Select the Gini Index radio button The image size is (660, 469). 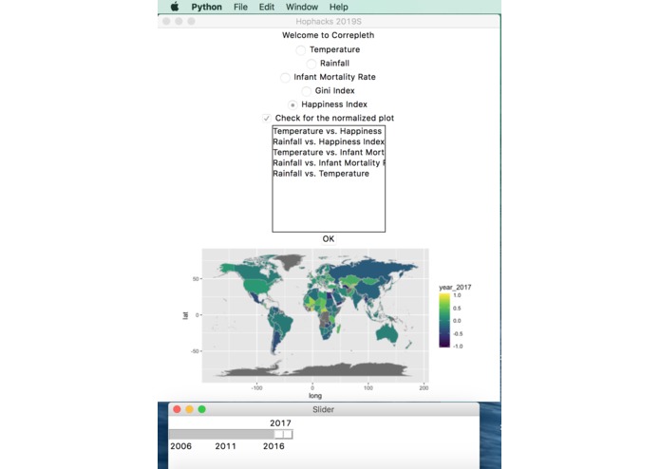(307, 91)
